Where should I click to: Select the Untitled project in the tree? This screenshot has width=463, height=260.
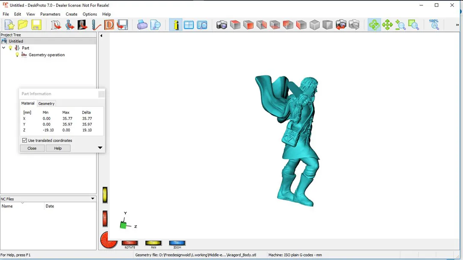[x=16, y=41]
